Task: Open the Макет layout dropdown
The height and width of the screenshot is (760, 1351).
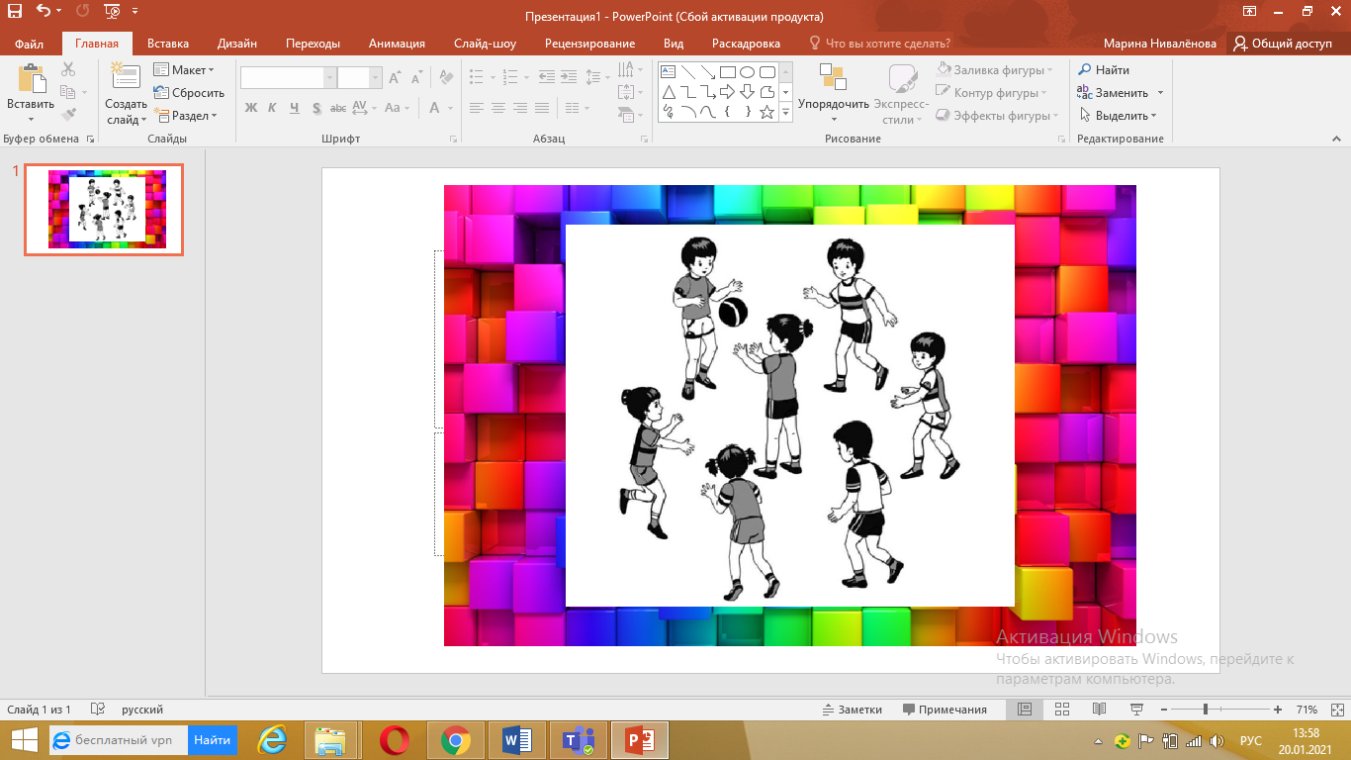Action: click(185, 70)
